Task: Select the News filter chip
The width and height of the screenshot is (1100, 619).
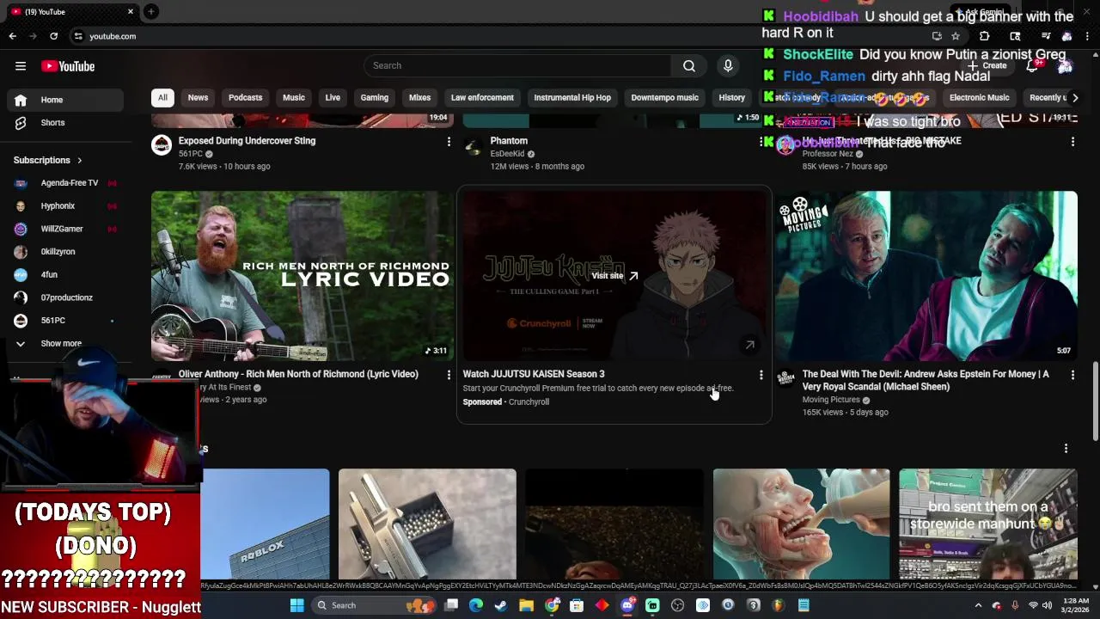Action: (x=198, y=98)
